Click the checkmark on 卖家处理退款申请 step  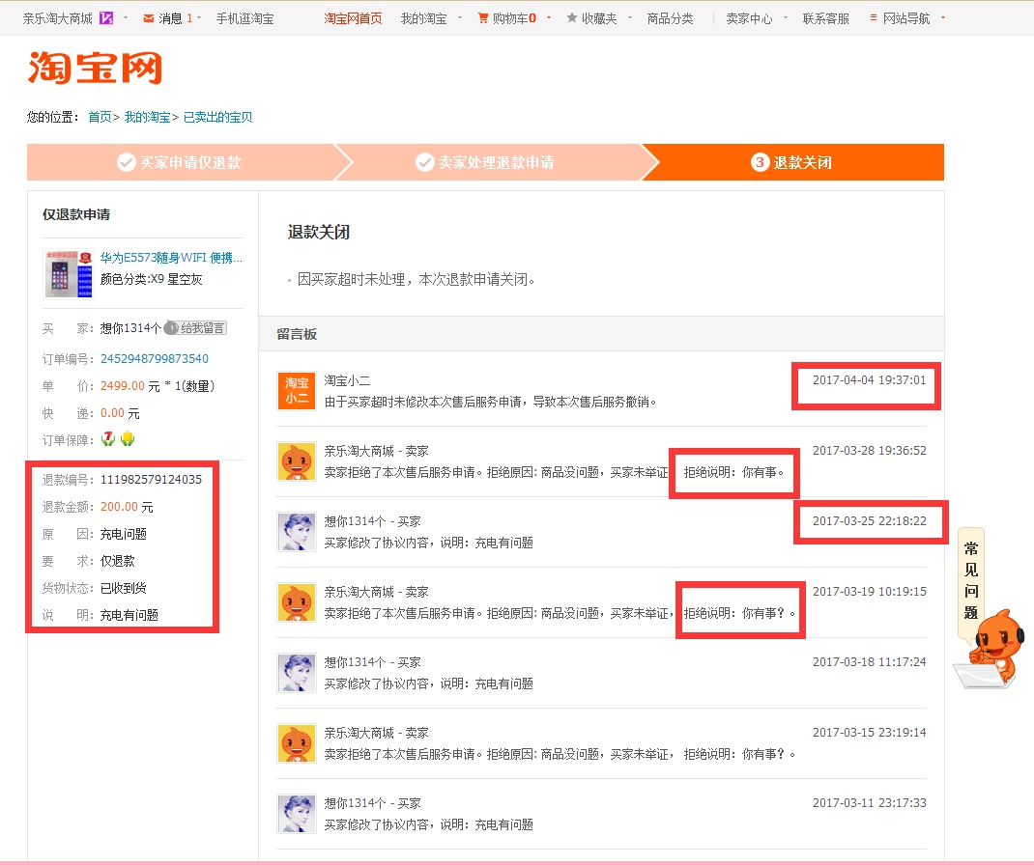click(x=424, y=162)
